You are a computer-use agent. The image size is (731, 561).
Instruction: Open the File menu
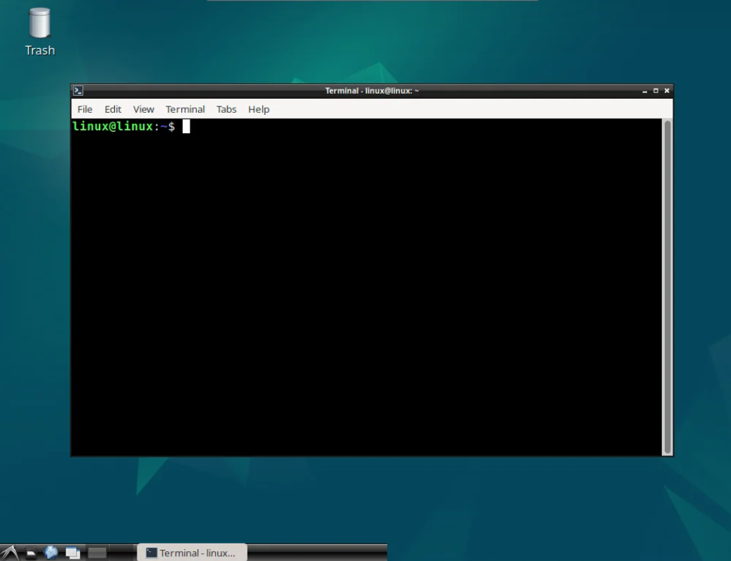(x=85, y=109)
